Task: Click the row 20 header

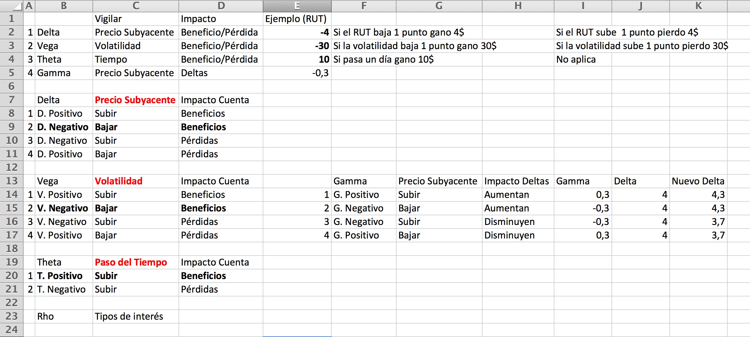Action: [x=11, y=276]
